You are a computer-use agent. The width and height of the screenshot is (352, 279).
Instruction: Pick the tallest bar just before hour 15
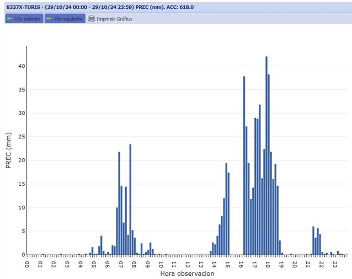226,209
